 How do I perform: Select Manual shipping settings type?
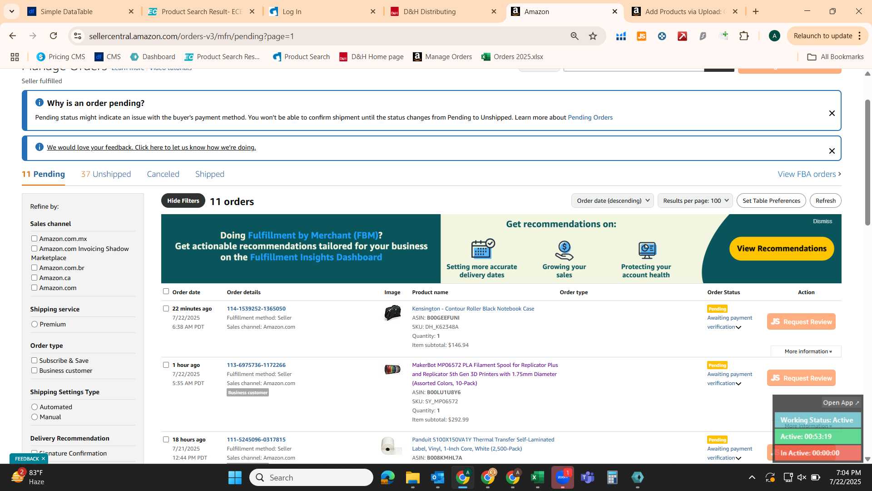coord(35,417)
